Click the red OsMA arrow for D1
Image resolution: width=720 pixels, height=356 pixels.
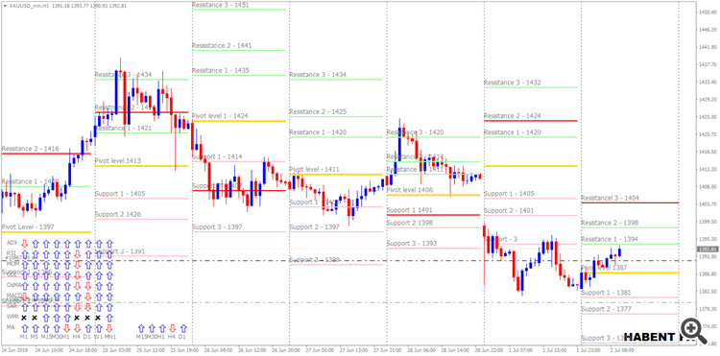(x=88, y=286)
